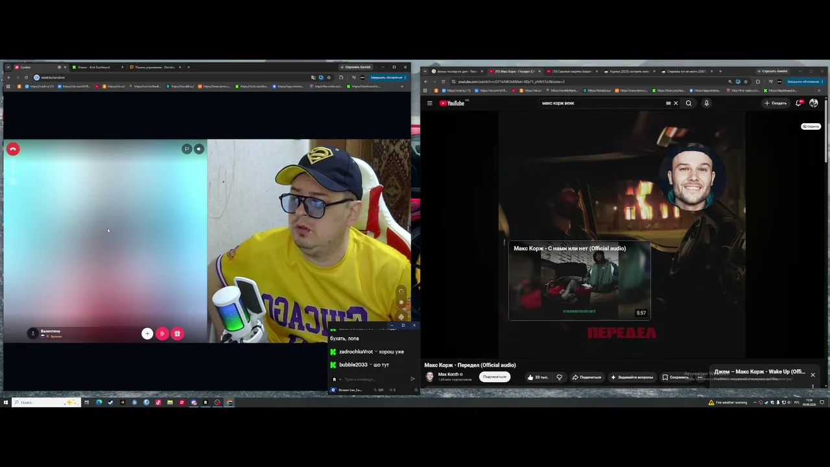Open a new tab in left browser
This screenshot has height=467, width=830.
pyautogui.click(x=189, y=67)
